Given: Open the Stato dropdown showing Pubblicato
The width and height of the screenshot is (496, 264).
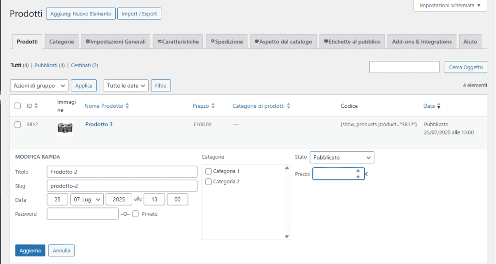Looking at the screenshot, I should [x=342, y=157].
